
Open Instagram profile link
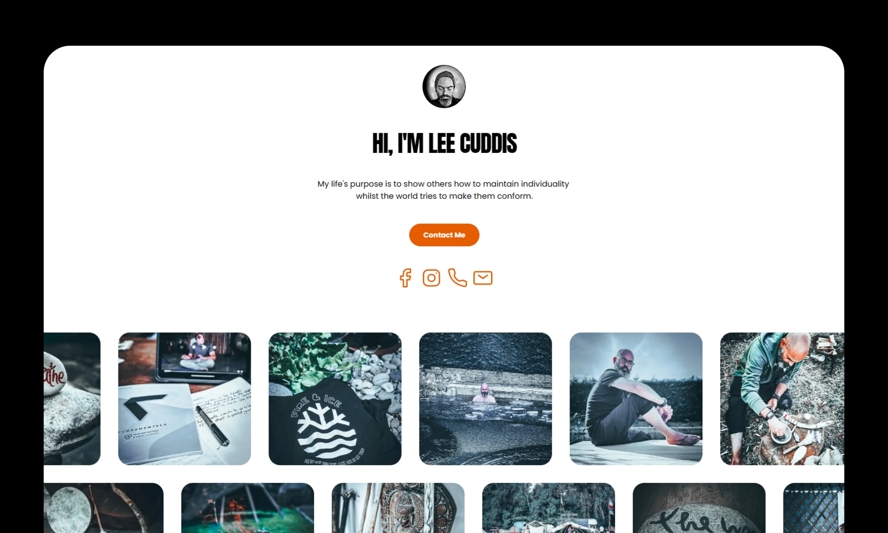point(431,277)
